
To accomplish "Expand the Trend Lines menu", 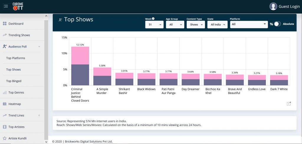I will [x=39, y=115].
